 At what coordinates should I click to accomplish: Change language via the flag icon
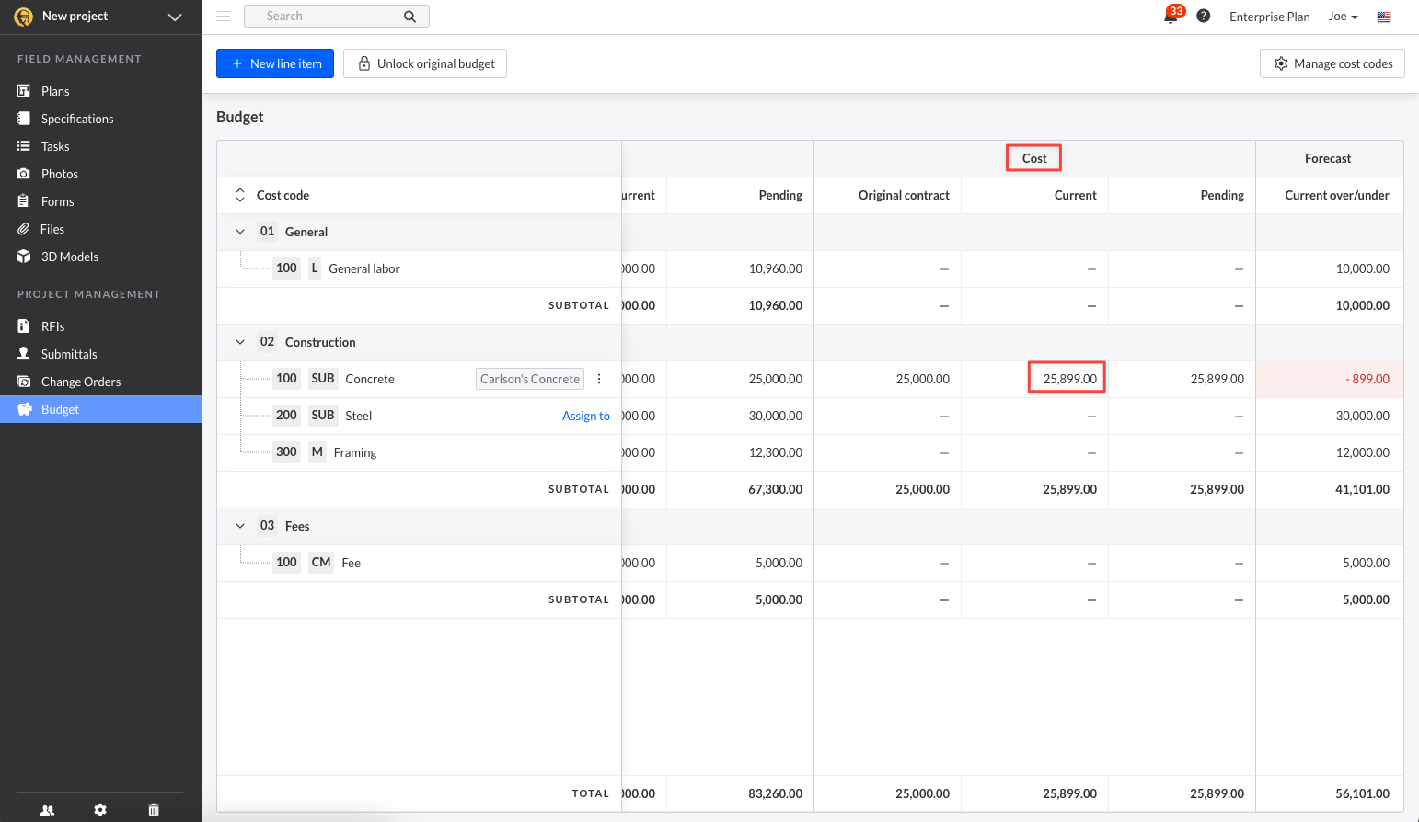(1383, 17)
